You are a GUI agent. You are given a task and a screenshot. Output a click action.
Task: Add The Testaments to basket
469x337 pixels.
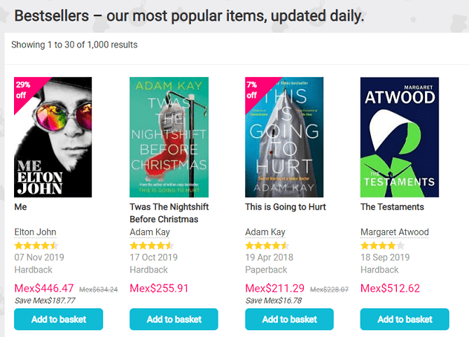[x=405, y=320]
